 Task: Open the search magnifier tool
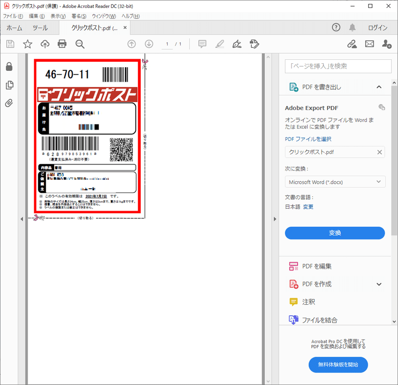pyautogui.click(x=80, y=44)
